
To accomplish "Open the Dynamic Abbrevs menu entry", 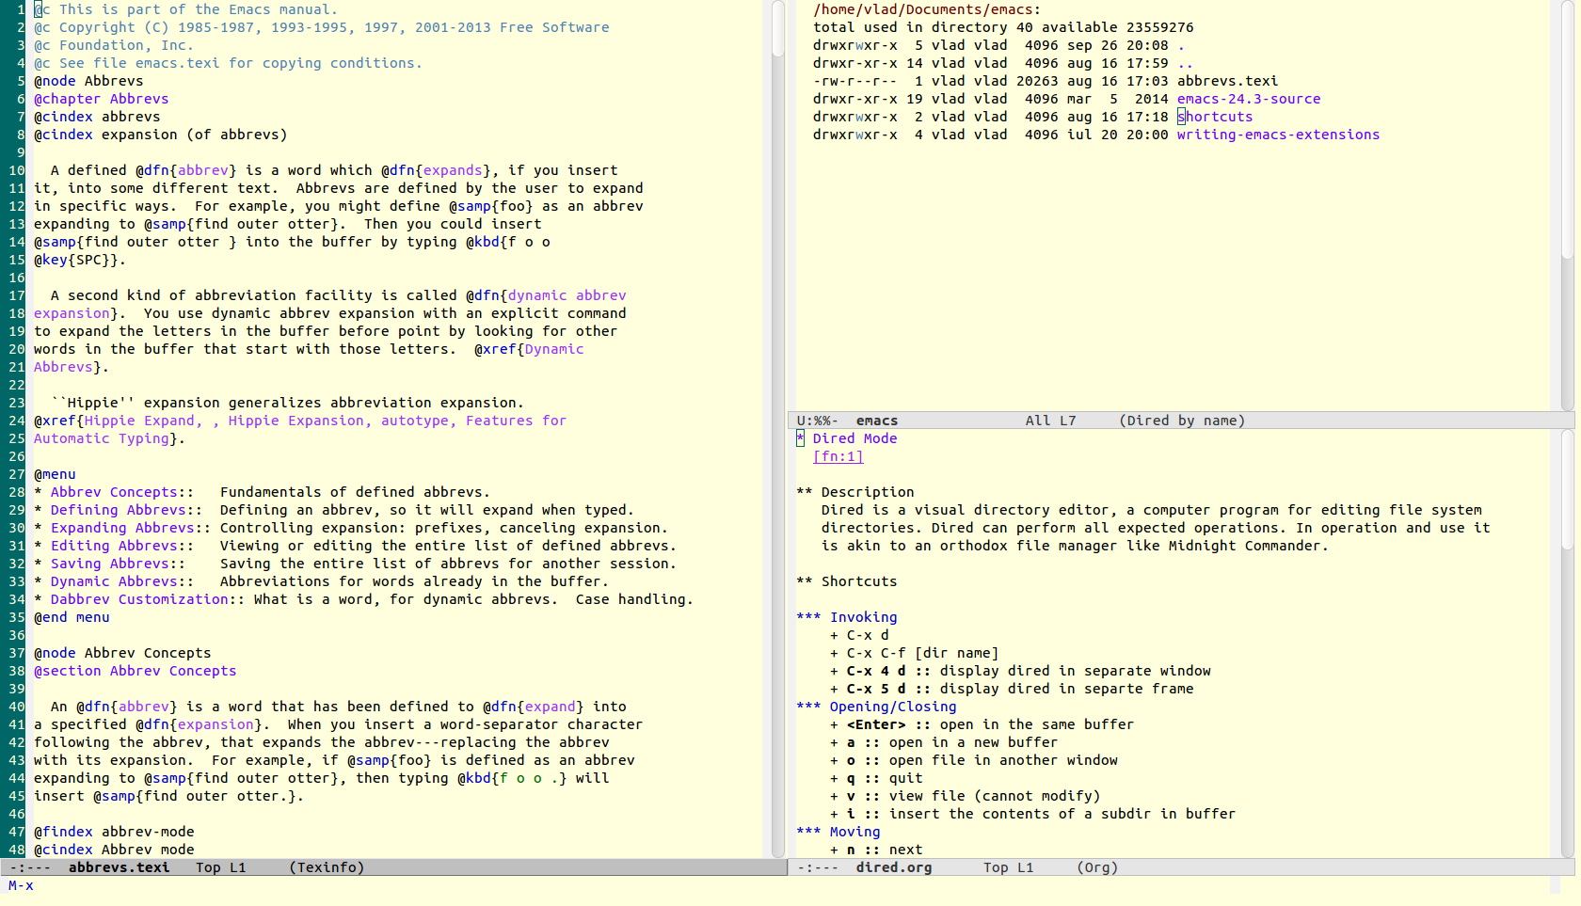I will point(114,581).
